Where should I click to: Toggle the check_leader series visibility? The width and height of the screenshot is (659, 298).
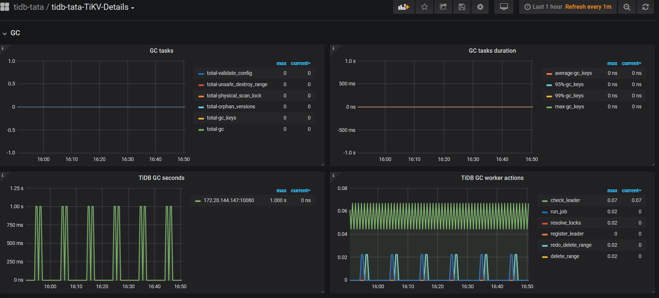pos(565,200)
